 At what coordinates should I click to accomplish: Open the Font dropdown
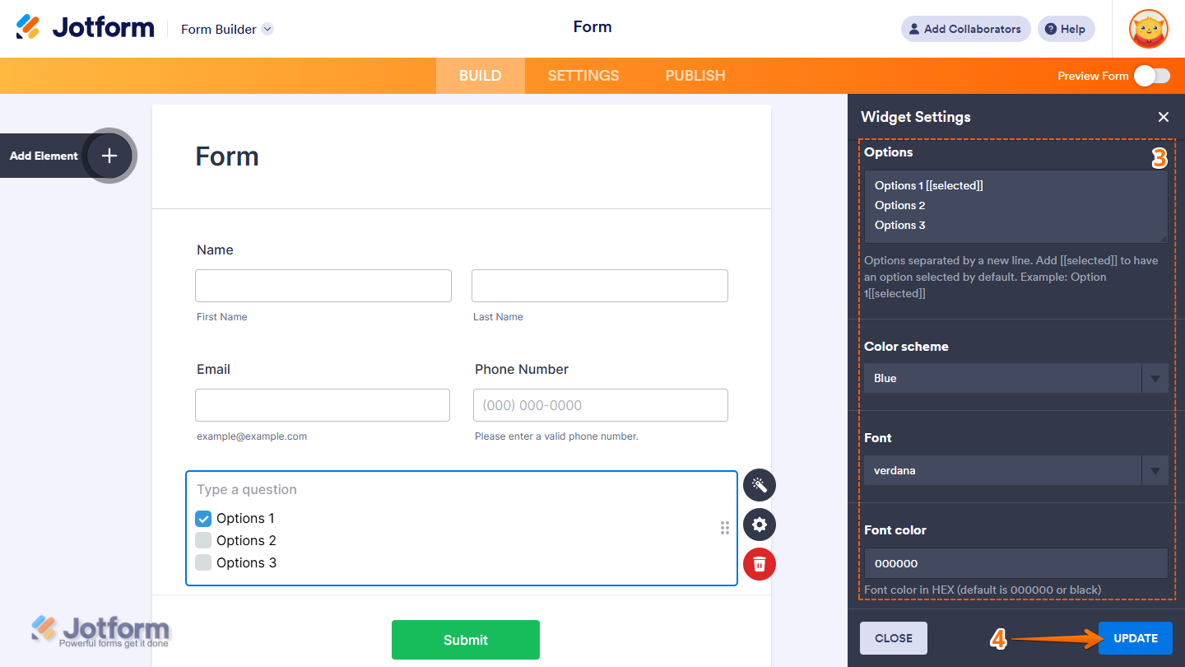1155,470
